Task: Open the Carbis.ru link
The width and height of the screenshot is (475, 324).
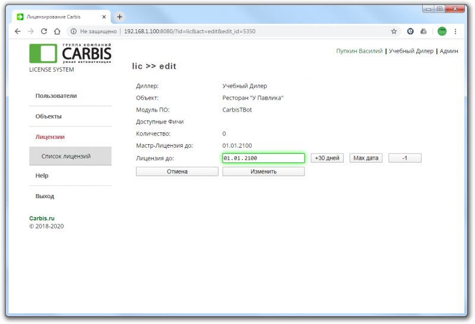Action: [42, 218]
